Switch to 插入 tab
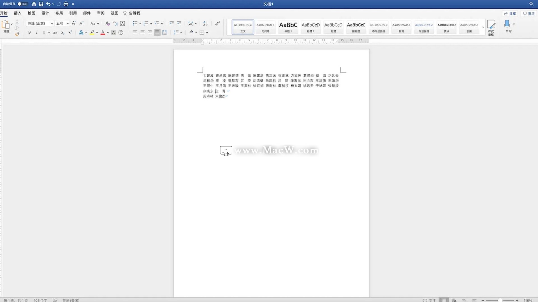Image resolution: width=538 pixels, height=302 pixels. click(18, 13)
